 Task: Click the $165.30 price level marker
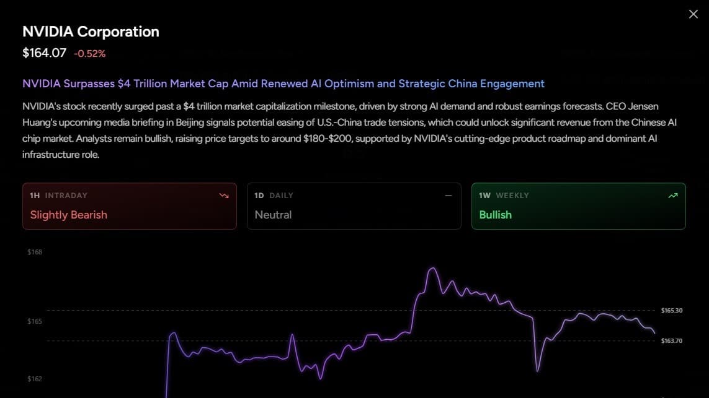click(672, 310)
